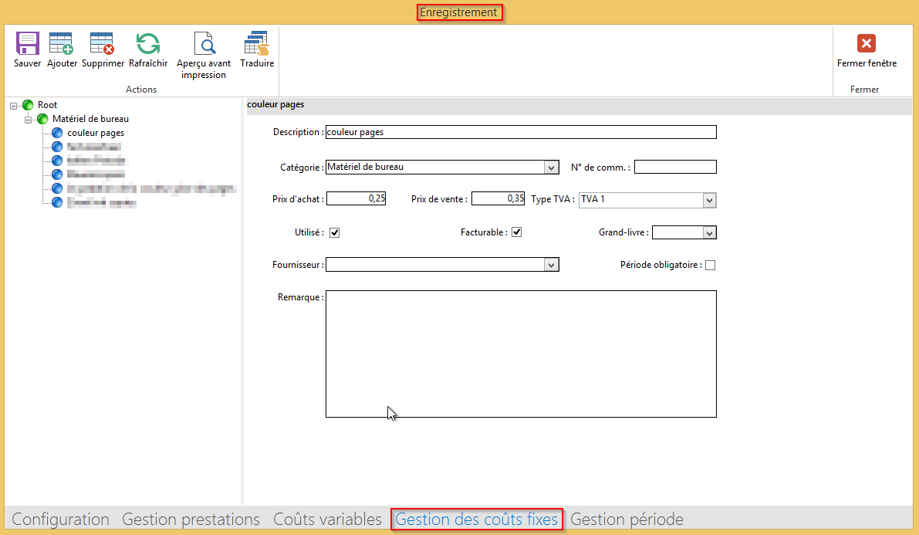919x535 pixels.
Task: Click the Prix de vente field
Action: tap(498, 199)
